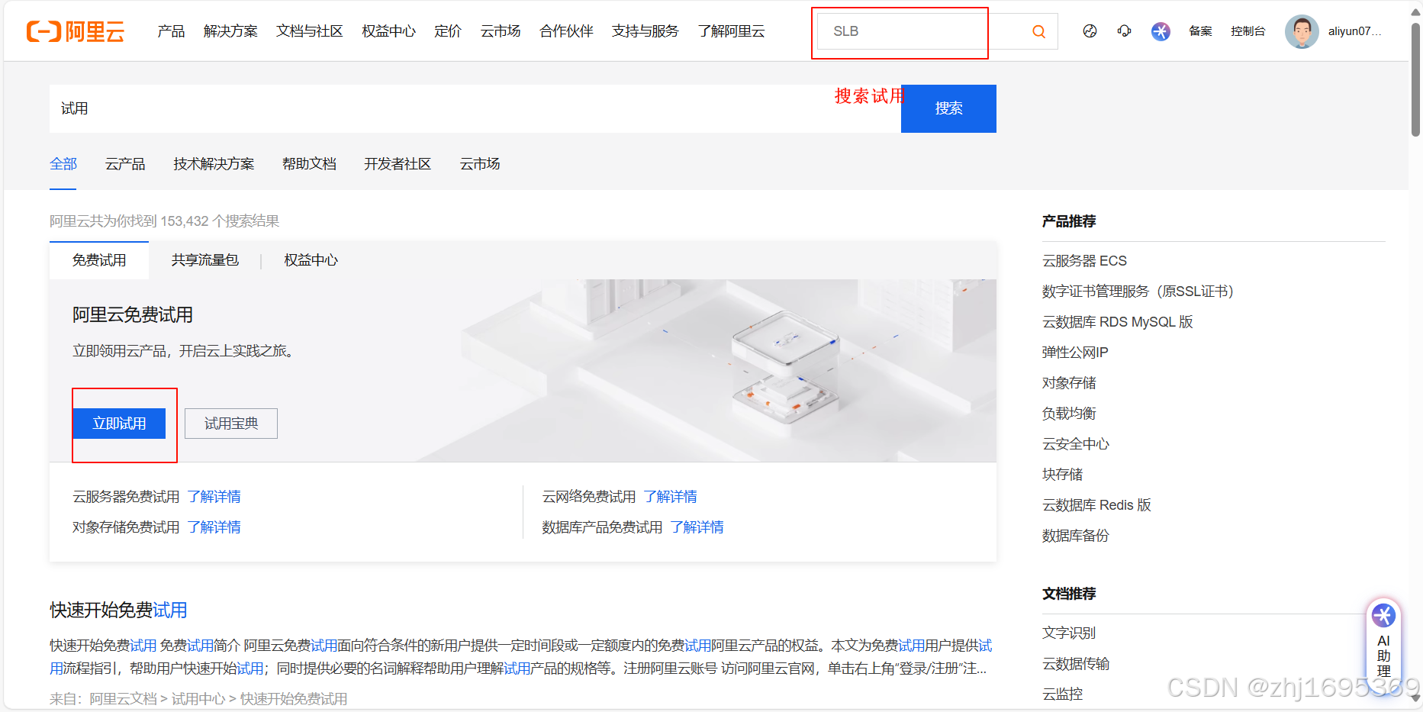Viewport: 1423px width, 712px height.
Task: Go to 定价 in the top navigation
Action: (x=448, y=31)
